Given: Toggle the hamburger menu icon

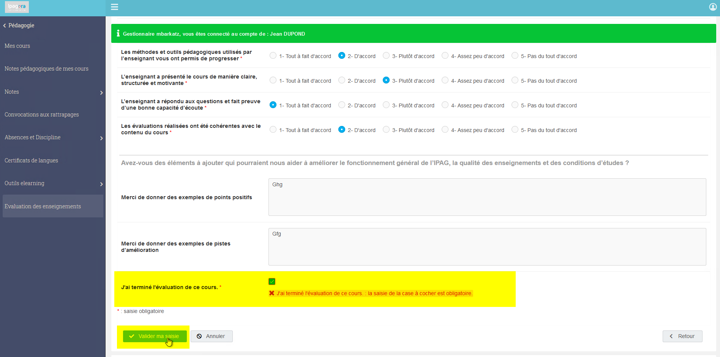Looking at the screenshot, I should click(114, 7).
